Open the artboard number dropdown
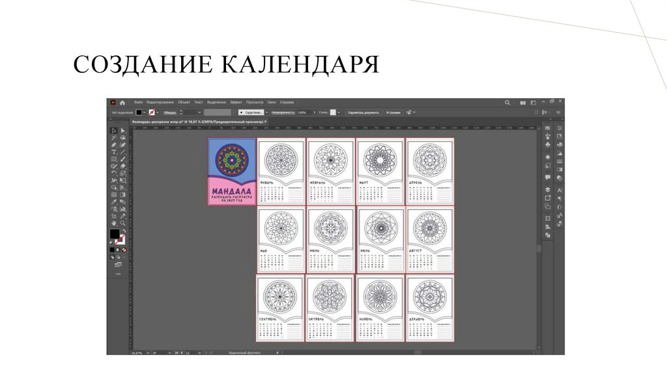Image resolution: width=667 pixels, height=373 pixels. [200, 353]
